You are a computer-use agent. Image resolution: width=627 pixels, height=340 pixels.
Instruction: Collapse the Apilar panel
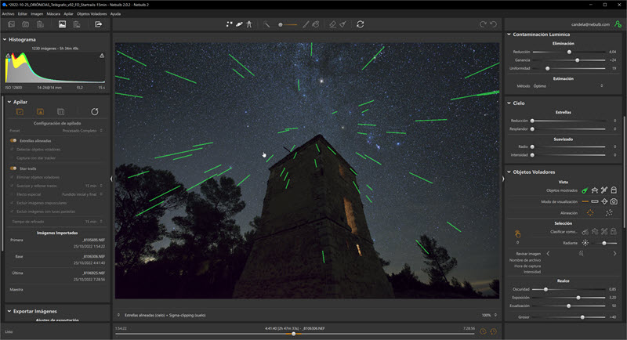click(9, 102)
